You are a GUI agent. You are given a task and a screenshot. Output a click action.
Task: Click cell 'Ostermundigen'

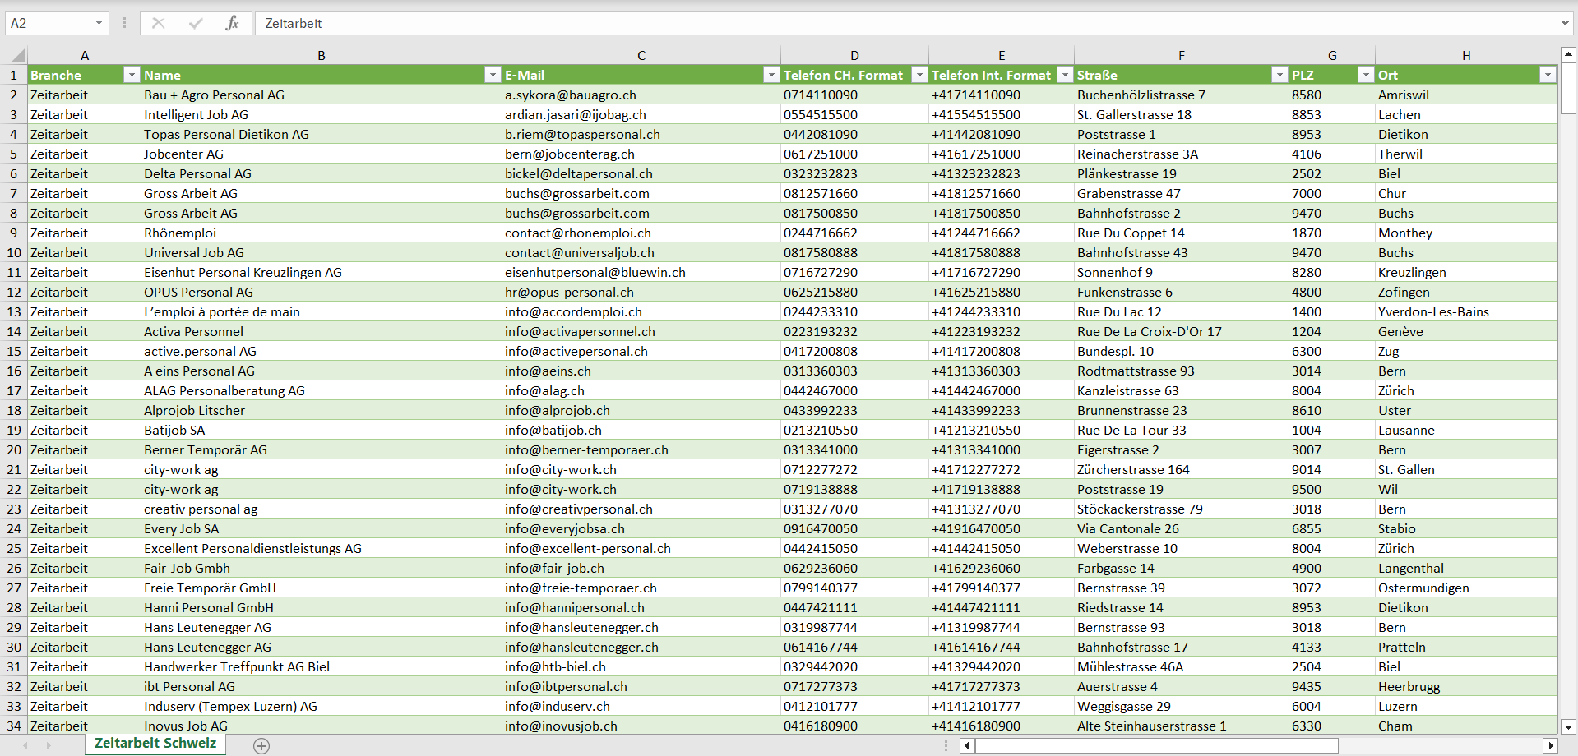point(1466,588)
